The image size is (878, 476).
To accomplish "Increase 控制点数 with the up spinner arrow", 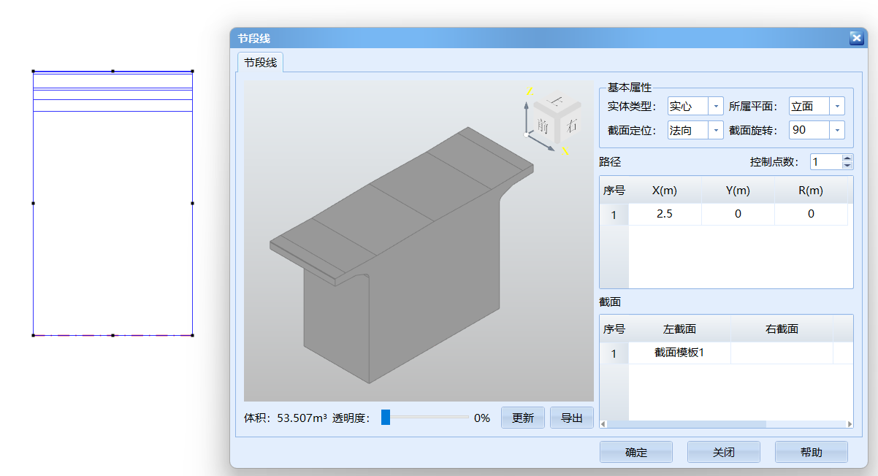I will (x=847, y=158).
